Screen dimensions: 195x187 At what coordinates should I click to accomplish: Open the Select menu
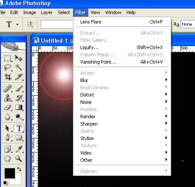[64, 12]
